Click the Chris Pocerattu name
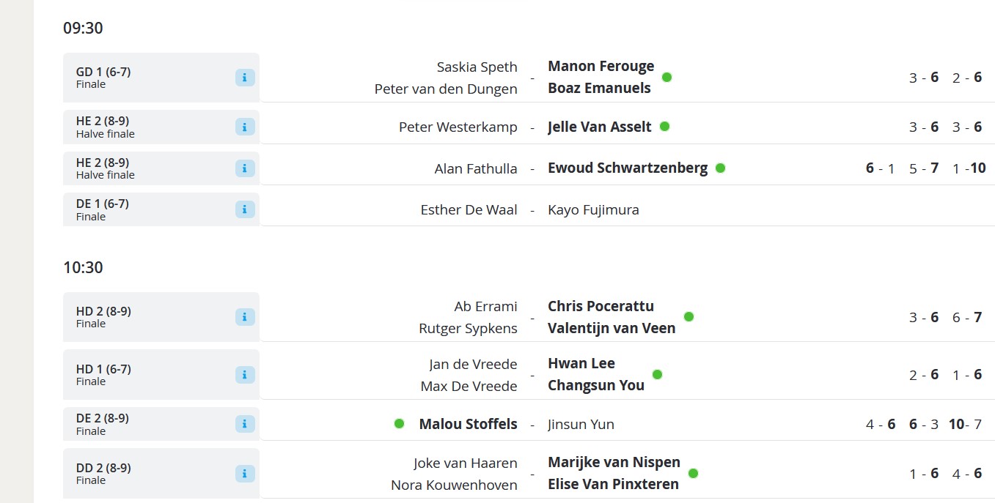This screenshot has height=503, width=995. [601, 306]
